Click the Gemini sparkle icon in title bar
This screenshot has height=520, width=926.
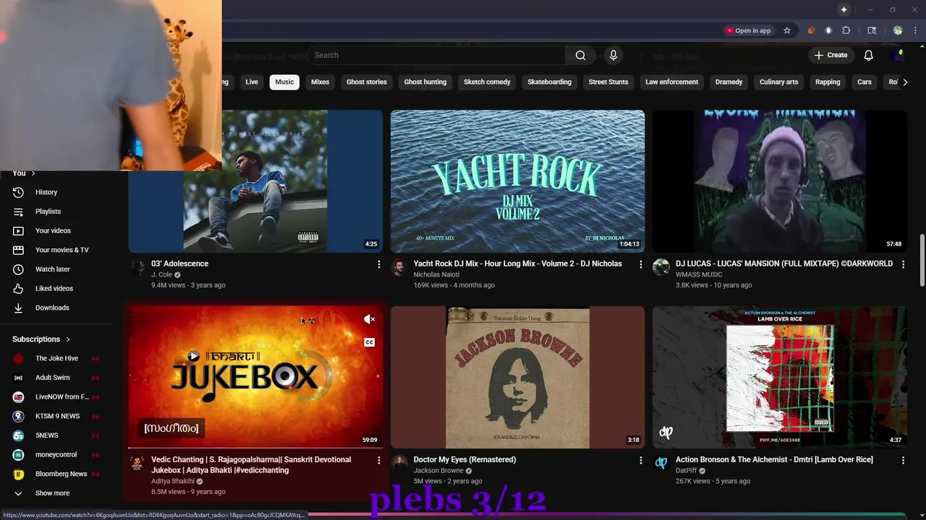[844, 9]
